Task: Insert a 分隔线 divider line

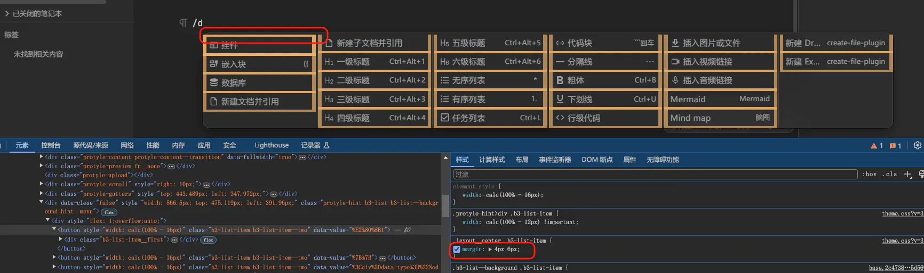Action: [x=606, y=62]
